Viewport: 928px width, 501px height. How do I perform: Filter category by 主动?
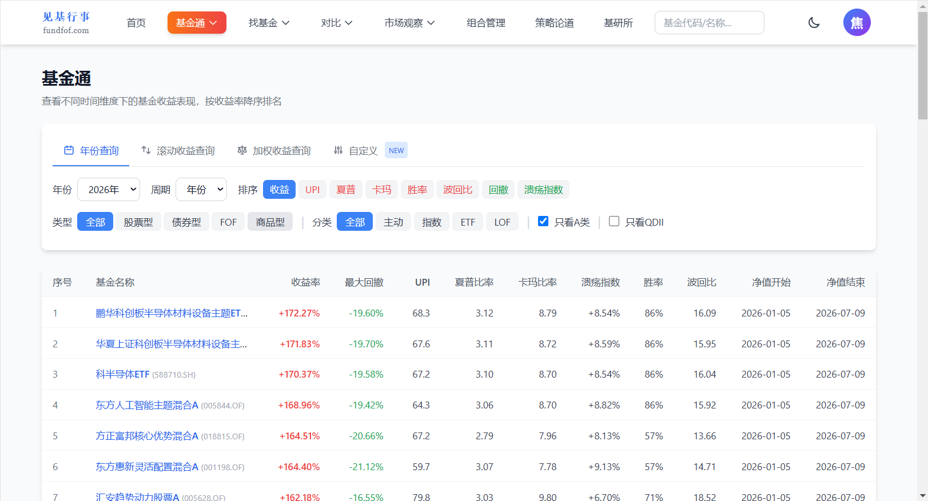tap(393, 222)
